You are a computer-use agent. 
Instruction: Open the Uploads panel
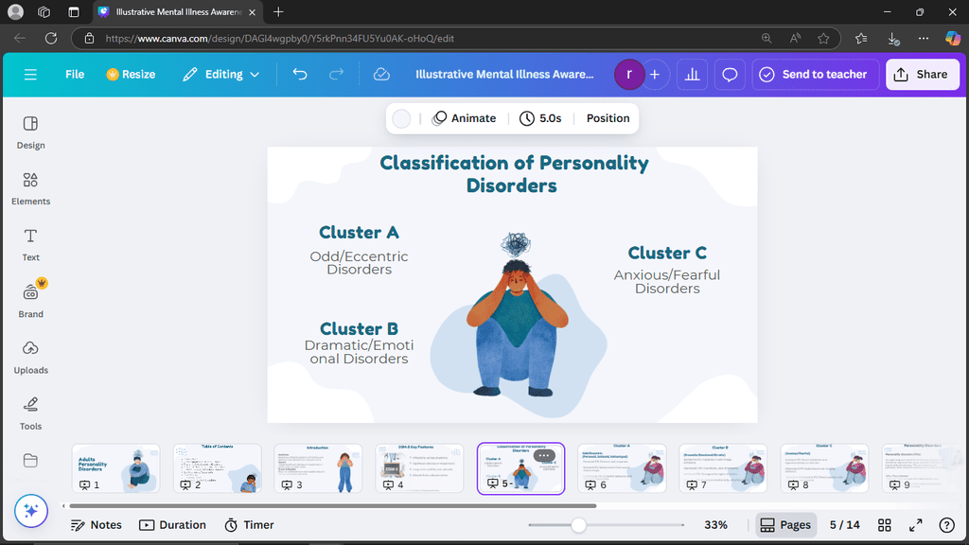click(x=30, y=357)
